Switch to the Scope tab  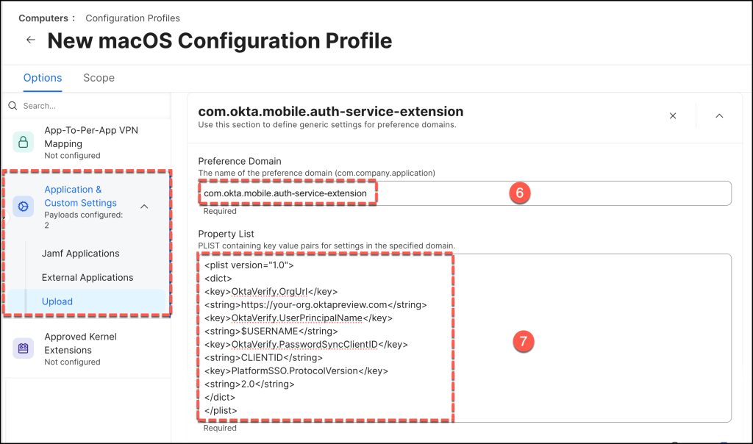tap(99, 78)
